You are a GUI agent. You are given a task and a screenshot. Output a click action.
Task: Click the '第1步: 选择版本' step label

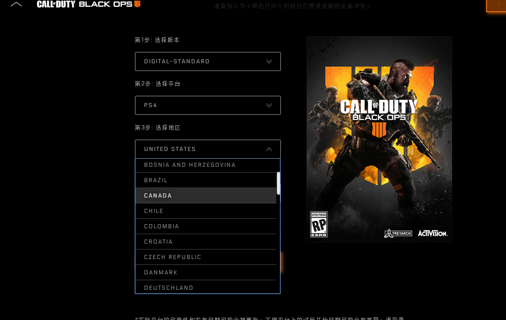click(157, 40)
